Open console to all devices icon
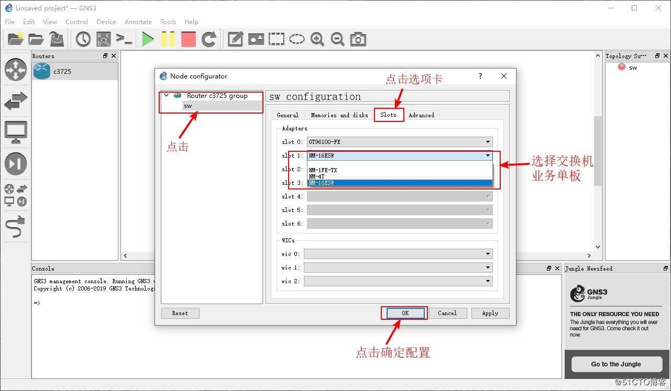The image size is (671, 391). click(124, 39)
